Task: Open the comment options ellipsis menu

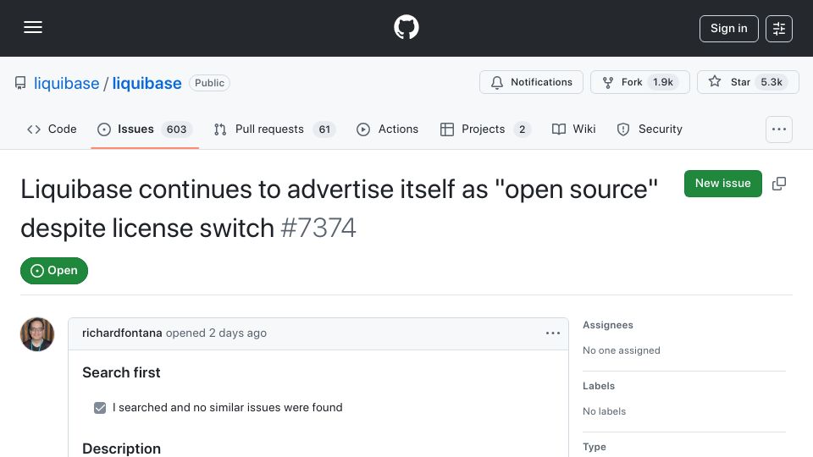Action: click(x=553, y=333)
